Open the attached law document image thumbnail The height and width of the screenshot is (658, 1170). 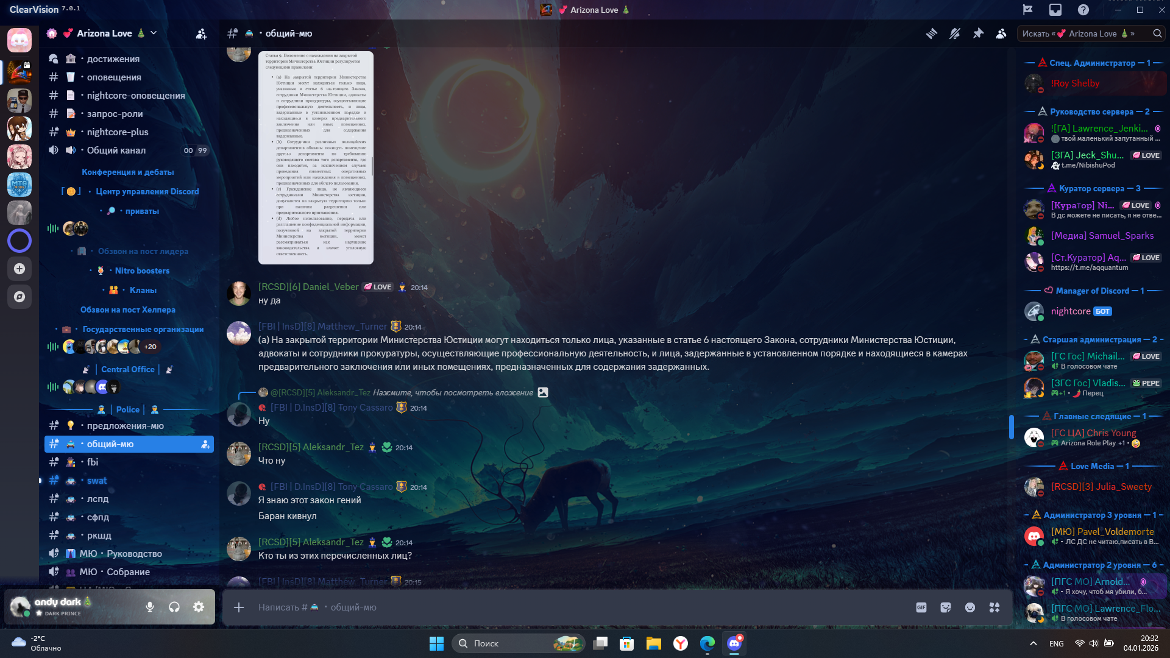tap(316, 157)
